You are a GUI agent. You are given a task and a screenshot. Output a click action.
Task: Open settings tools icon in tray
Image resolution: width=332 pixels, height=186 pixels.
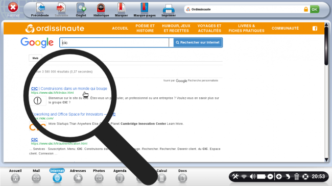coord(235,176)
